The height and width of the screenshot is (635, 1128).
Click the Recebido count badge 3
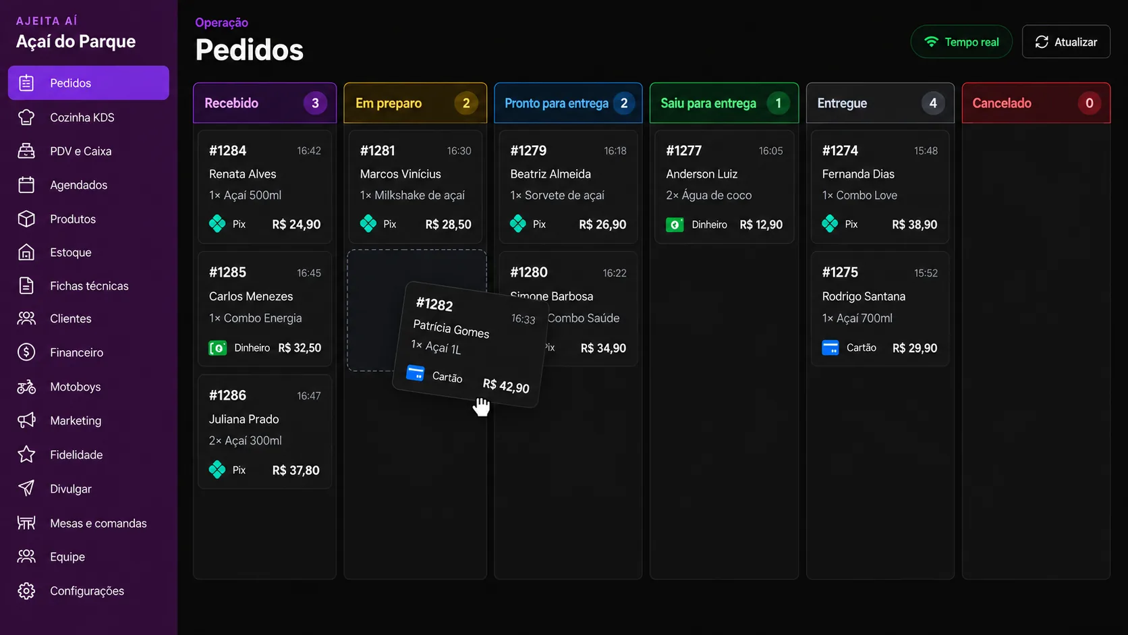(315, 103)
